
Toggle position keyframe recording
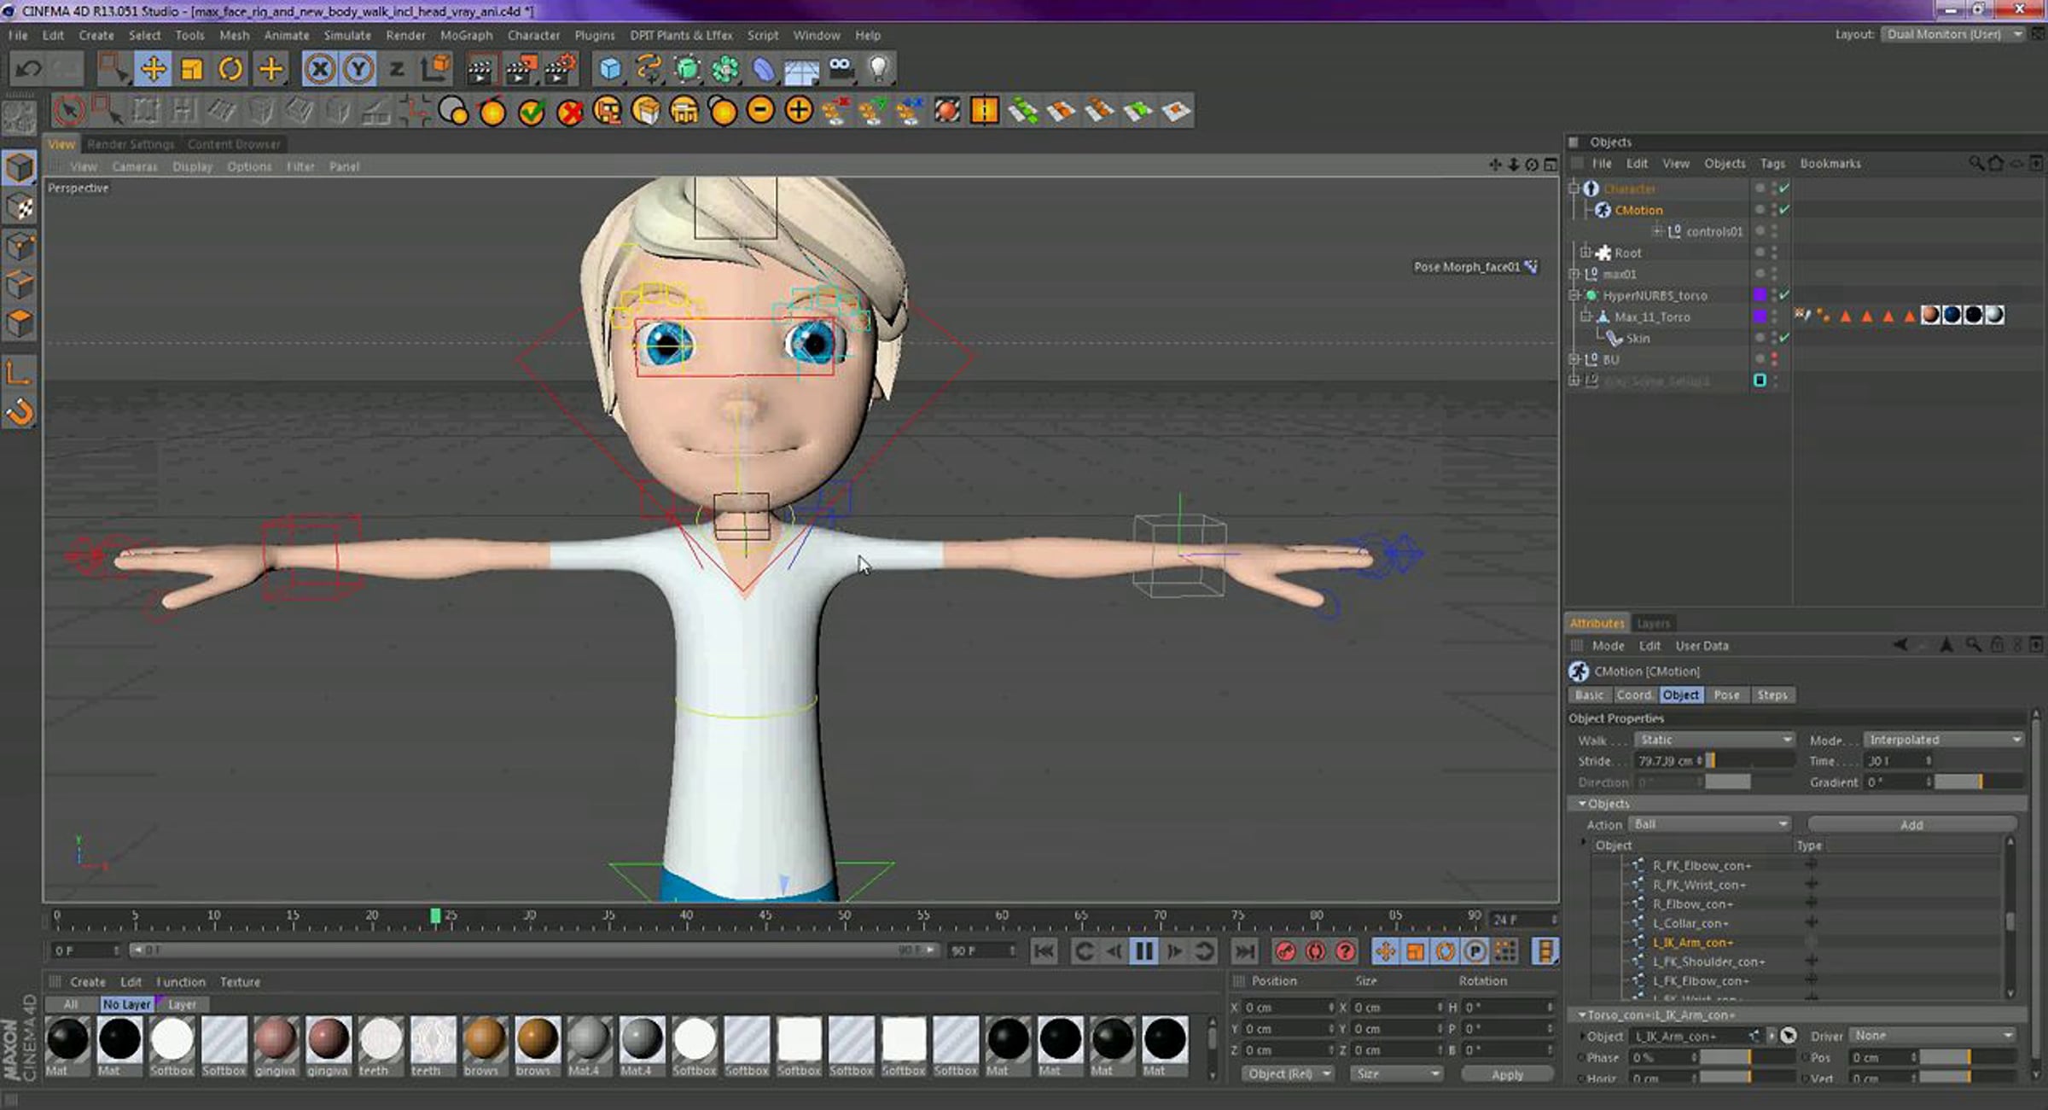[1385, 950]
